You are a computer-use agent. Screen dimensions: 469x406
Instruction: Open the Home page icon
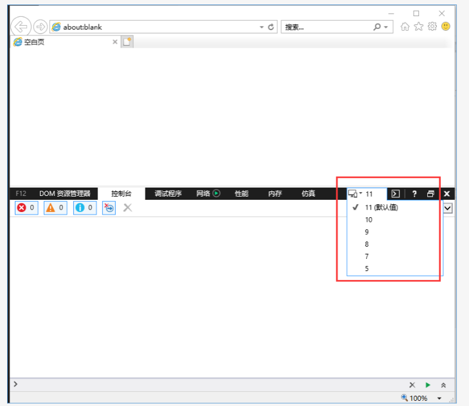(x=405, y=26)
